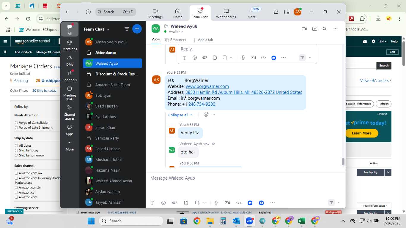Open Apps in Zoom sidebar
Screen dimensions: 406x228
tap(70, 130)
